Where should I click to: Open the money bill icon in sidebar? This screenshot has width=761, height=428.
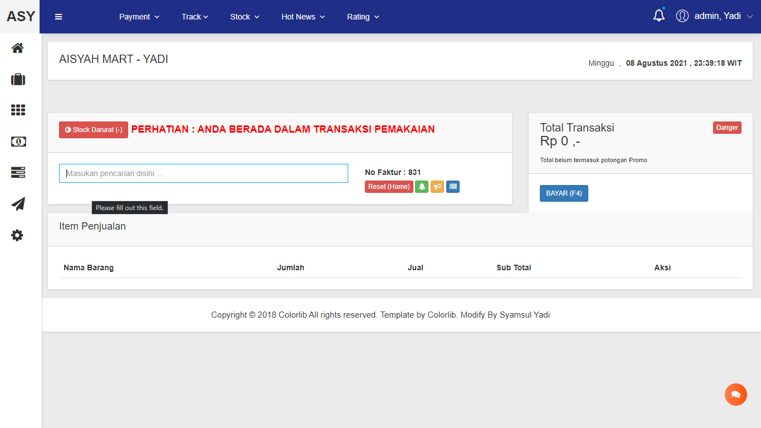[x=18, y=142]
